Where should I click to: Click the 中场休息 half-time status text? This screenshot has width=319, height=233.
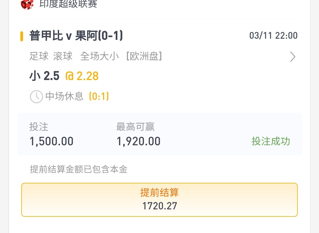(64, 96)
